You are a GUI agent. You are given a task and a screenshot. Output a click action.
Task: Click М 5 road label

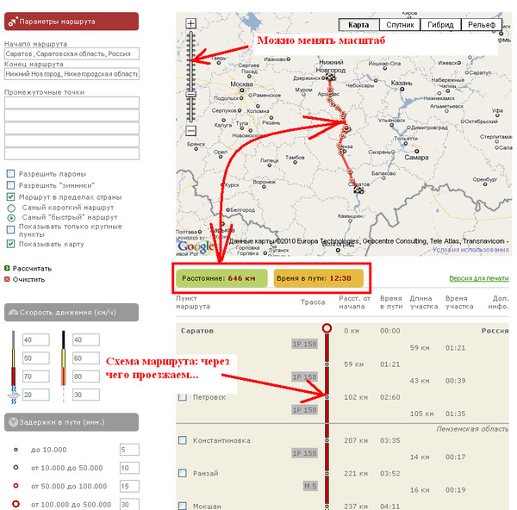pyautogui.click(x=310, y=486)
